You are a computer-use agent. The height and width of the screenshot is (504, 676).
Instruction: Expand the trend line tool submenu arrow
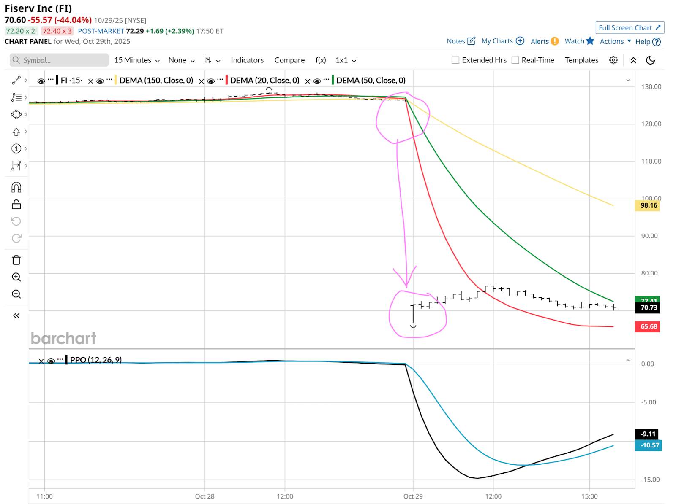[26, 80]
